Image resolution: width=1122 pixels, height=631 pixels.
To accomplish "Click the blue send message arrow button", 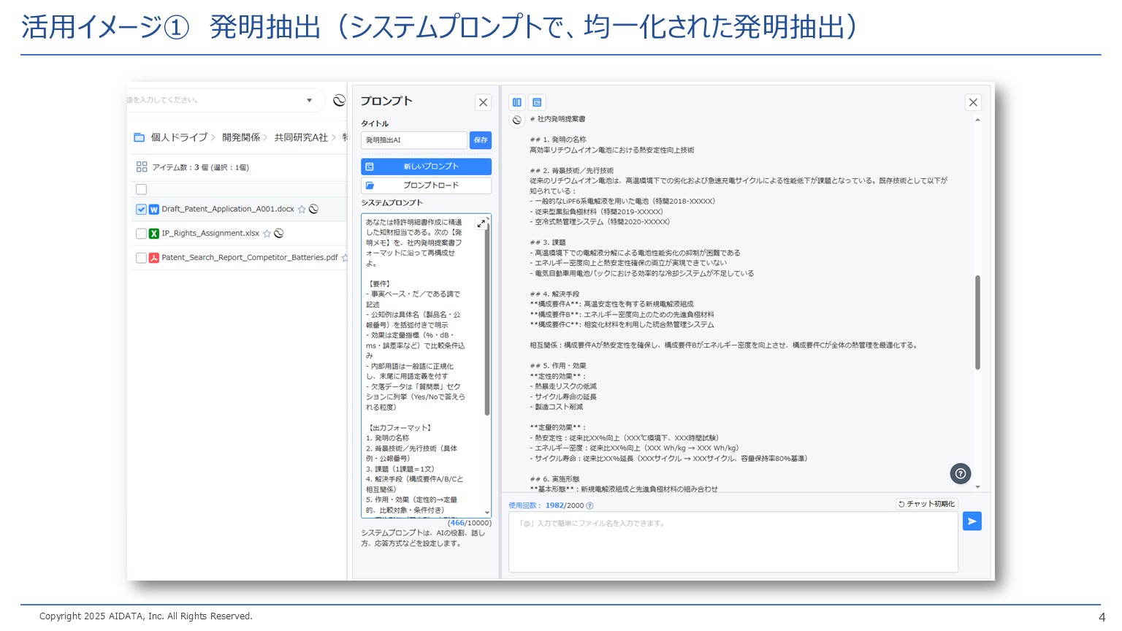I will [972, 521].
